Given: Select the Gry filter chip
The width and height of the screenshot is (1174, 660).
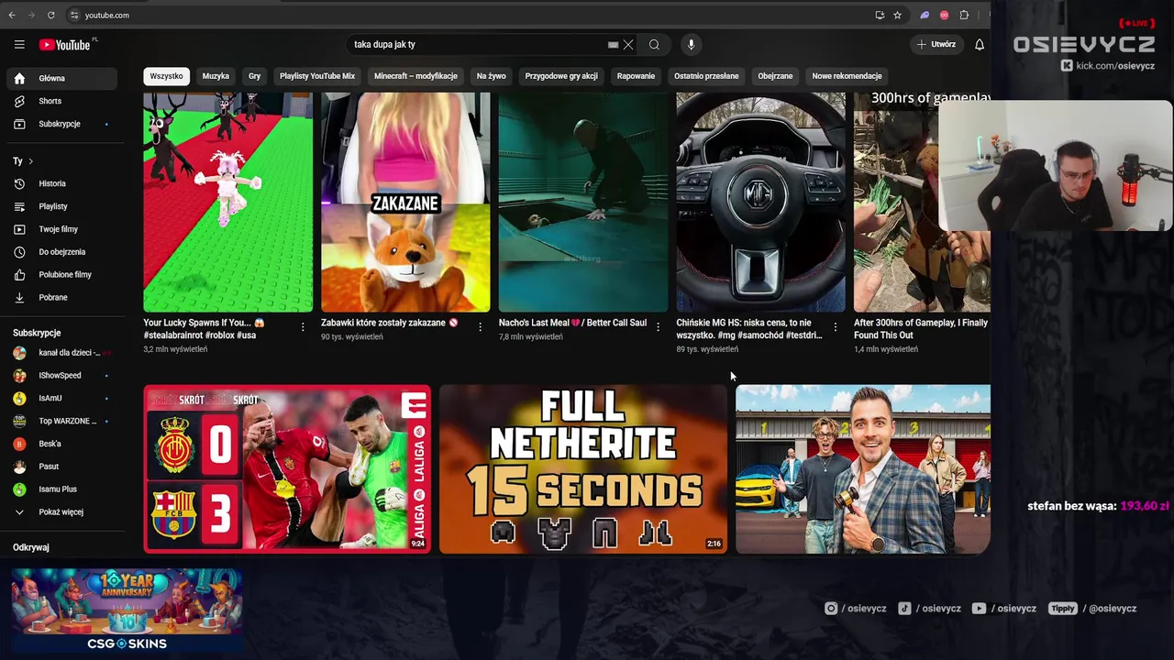Looking at the screenshot, I should [x=254, y=76].
